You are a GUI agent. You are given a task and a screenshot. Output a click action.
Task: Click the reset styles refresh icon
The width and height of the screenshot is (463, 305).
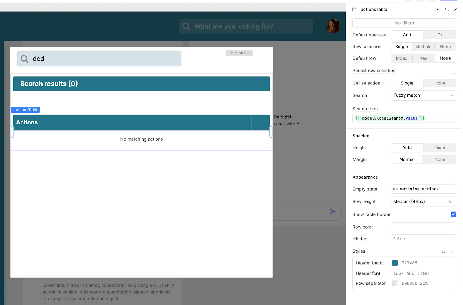443,251
